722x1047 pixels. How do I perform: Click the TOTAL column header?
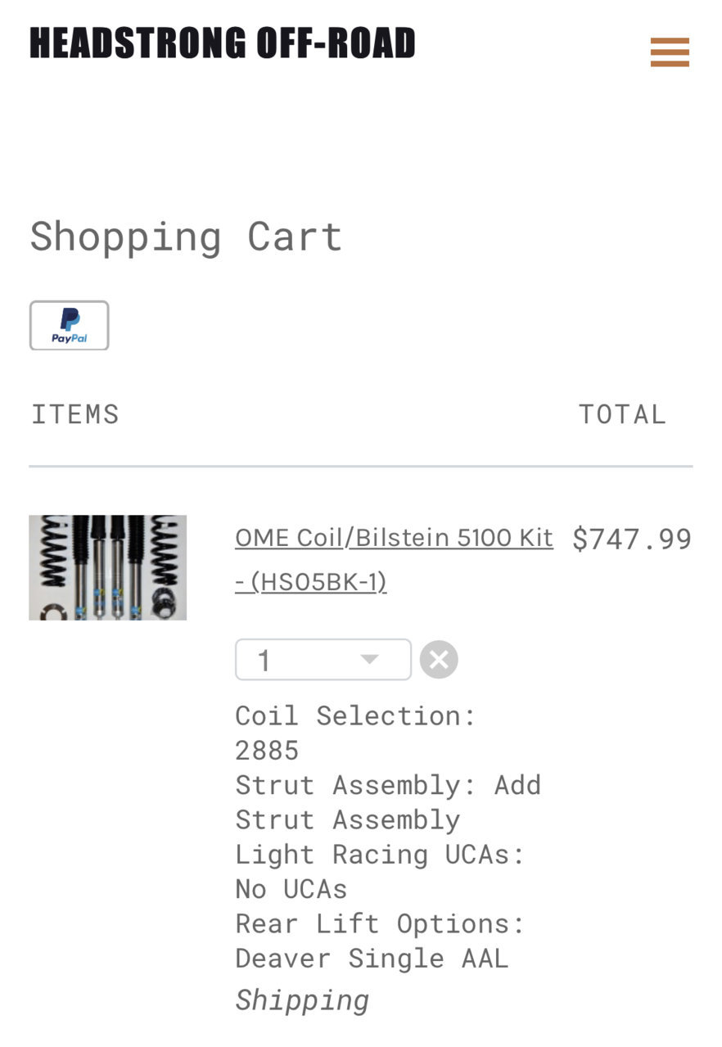[x=623, y=414]
